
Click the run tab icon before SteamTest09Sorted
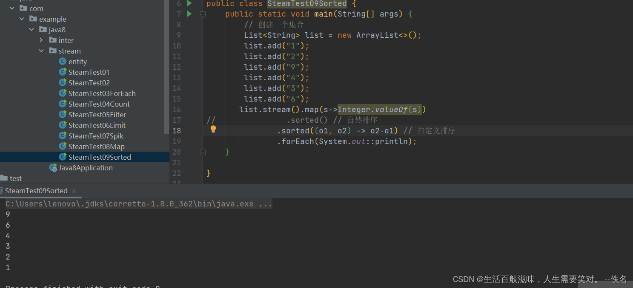(2, 190)
